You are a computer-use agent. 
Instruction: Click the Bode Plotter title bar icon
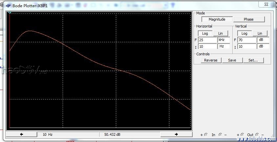tap(8, 6)
